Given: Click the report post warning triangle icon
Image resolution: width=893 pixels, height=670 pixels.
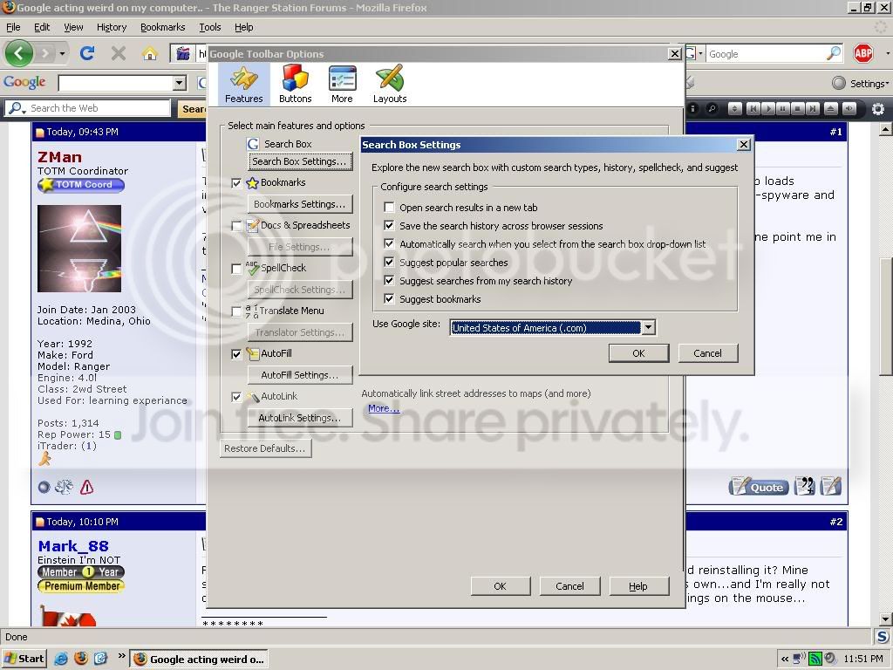Looking at the screenshot, I should click(86, 487).
